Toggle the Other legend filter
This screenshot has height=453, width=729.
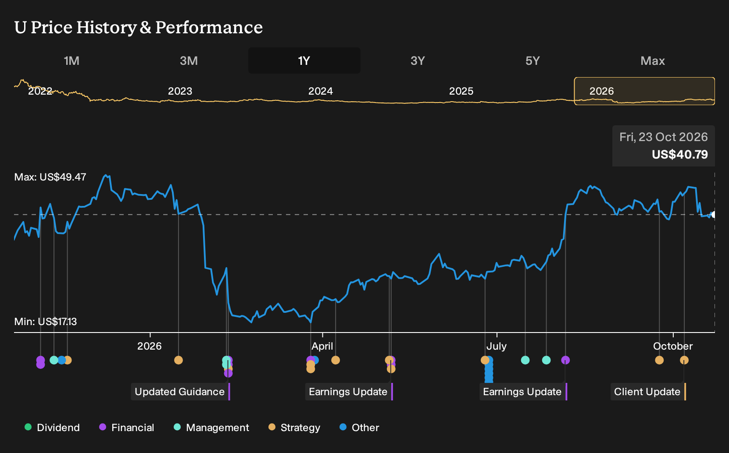(x=359, y=428)
